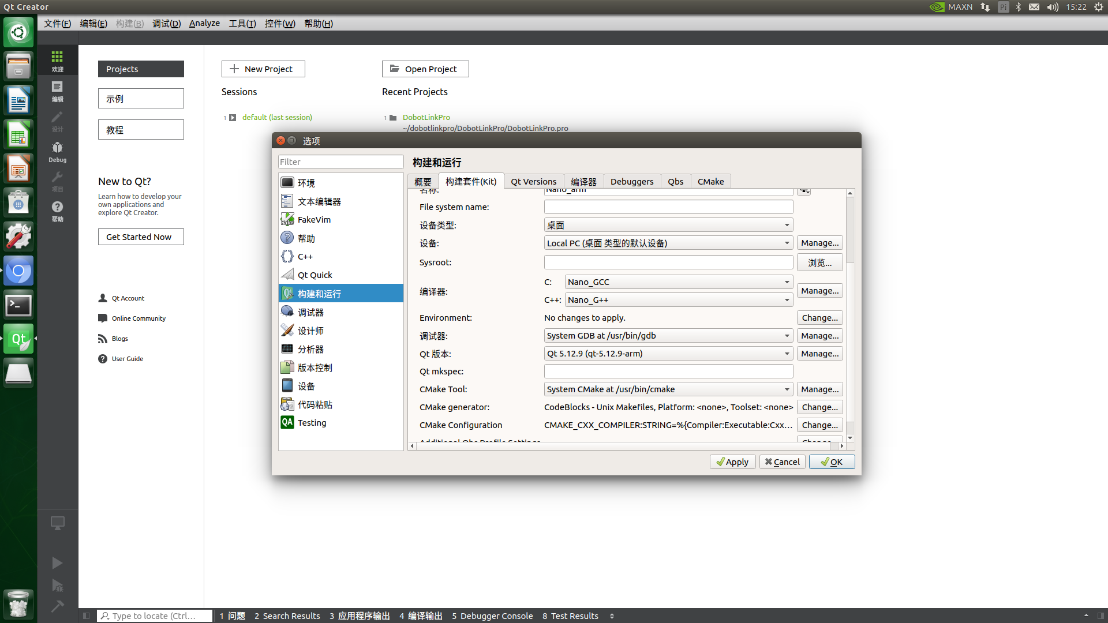
Task: Open the volume indicator in top bar
Action: pos(1053,7)
